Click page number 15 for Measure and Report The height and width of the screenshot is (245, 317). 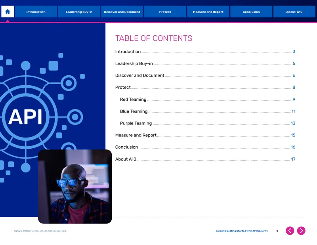click(x=293, y=135)
